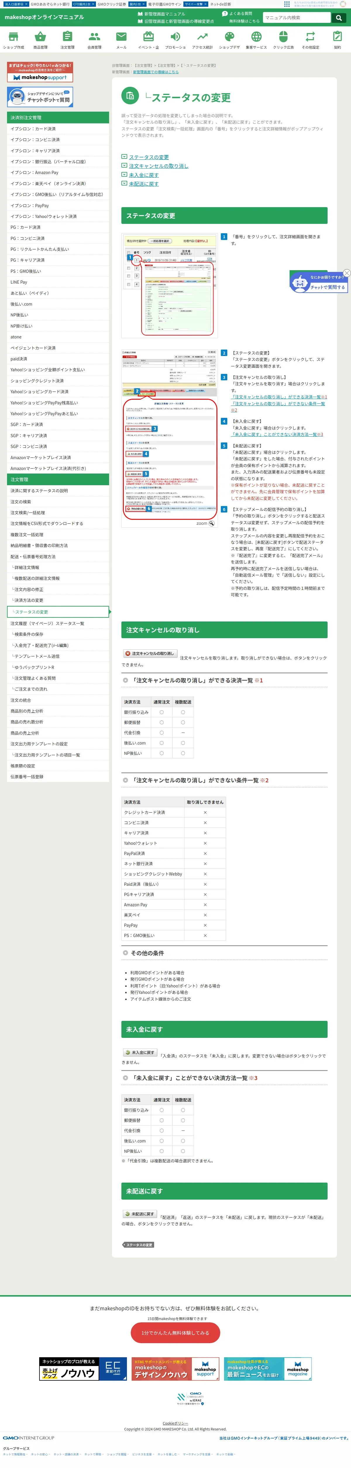Click ネットde診断 top bar link
Screen dimensions: 351x1468
click(x=221, y=4)
